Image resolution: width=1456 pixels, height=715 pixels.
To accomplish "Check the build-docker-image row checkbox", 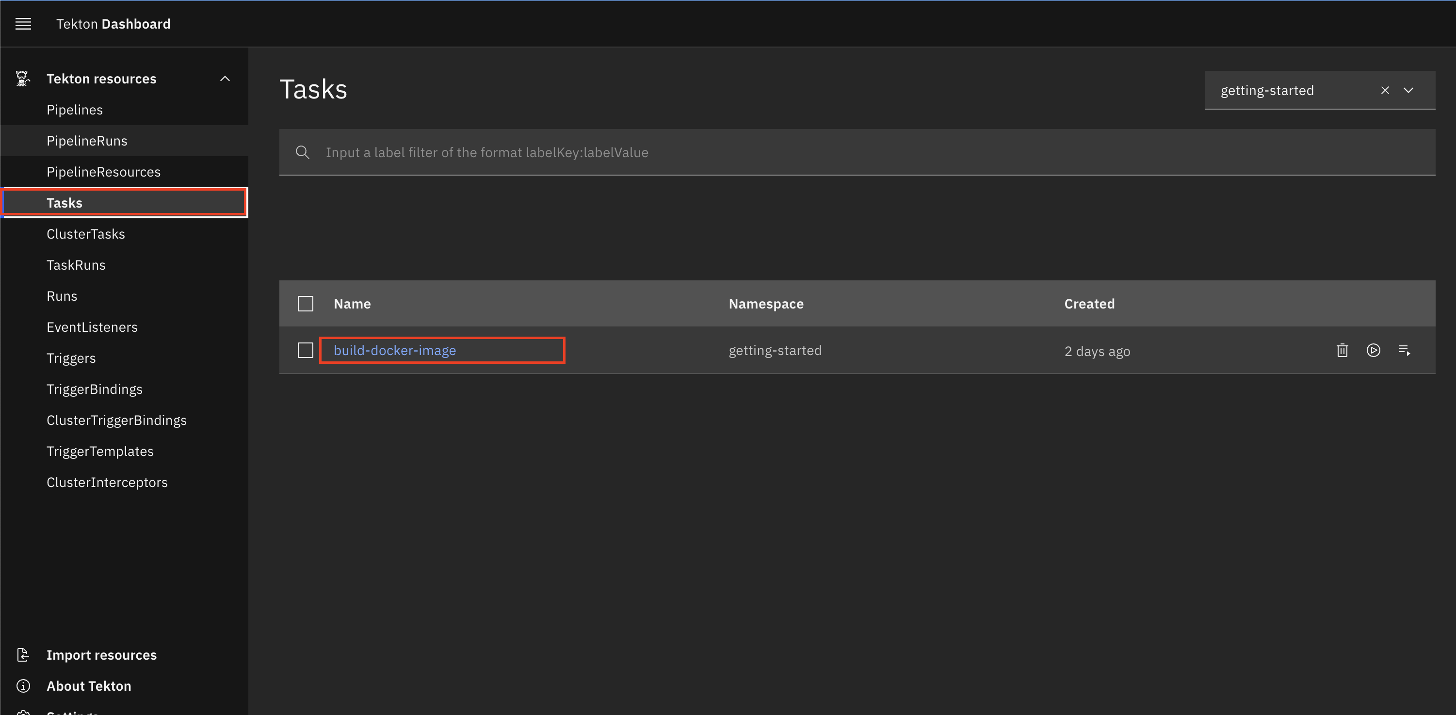I will (305, 350).
